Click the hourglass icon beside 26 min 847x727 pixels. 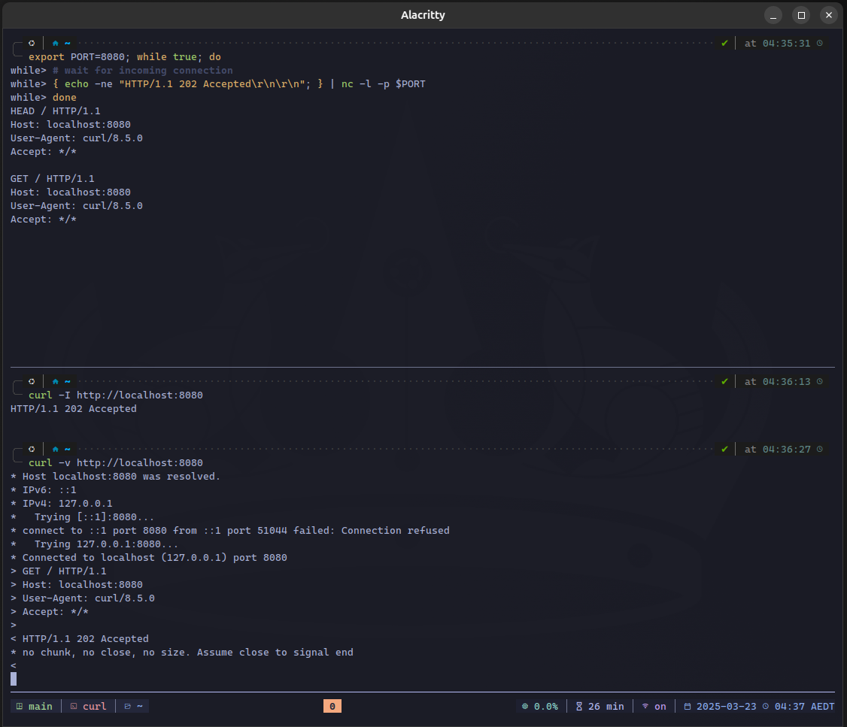coord(579,706)
